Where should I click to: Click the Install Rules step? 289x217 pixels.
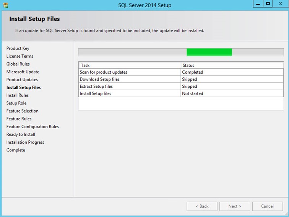tap(17, 95)
